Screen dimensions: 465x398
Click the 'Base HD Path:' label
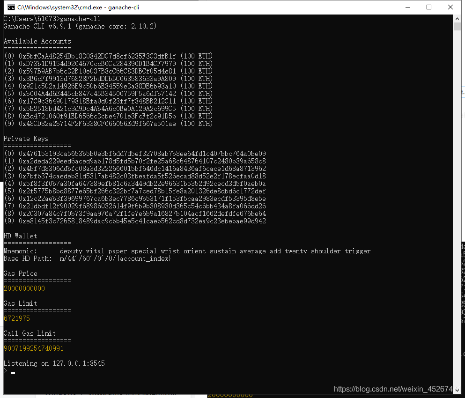pos(28,258)
